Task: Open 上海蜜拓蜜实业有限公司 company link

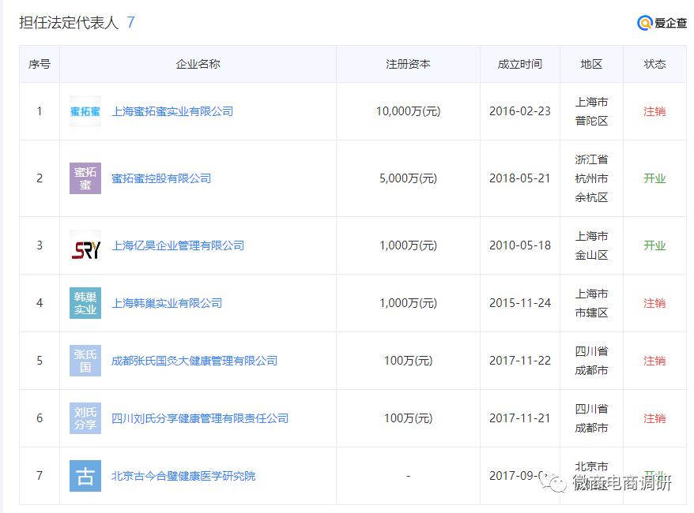Action: (172, 111)
